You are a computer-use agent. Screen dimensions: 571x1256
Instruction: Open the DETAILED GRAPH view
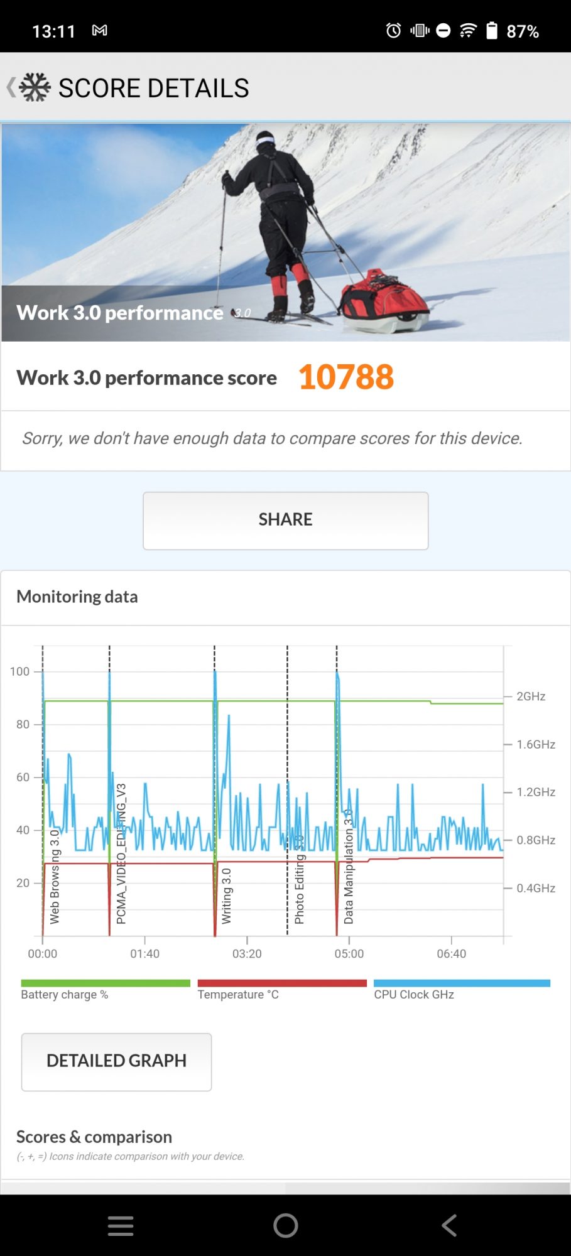tap(116, 1061)
